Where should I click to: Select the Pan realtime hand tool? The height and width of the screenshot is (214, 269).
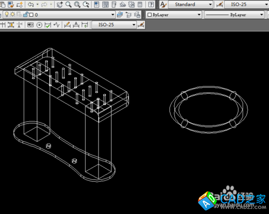click(x=60, y=4)
